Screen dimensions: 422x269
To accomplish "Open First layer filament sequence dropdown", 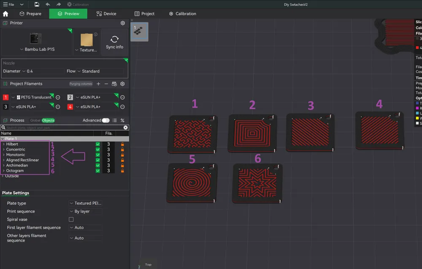I will [86, 228].
